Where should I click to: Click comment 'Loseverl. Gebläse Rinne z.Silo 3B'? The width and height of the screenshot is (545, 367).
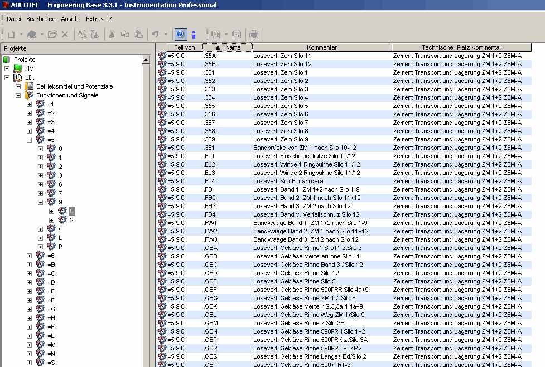coord(299,324)
